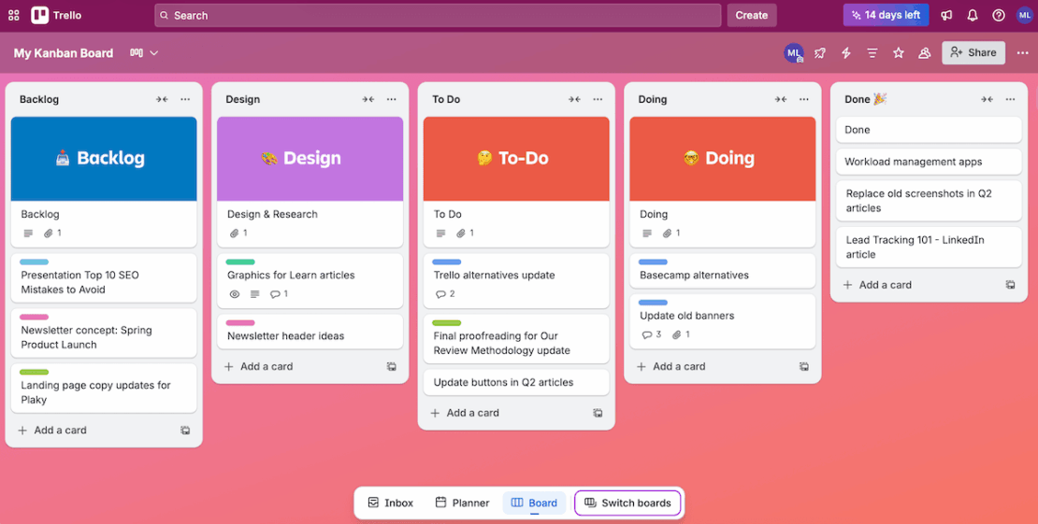Click the eye watch icon on Graphics card
This screenshot has width=1038, height=524.
(x=235, y=294)
